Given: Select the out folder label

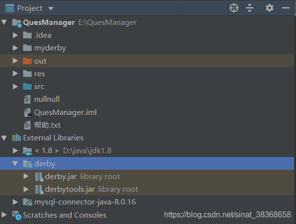Looking at the screenshot, I should click(40, 61).
